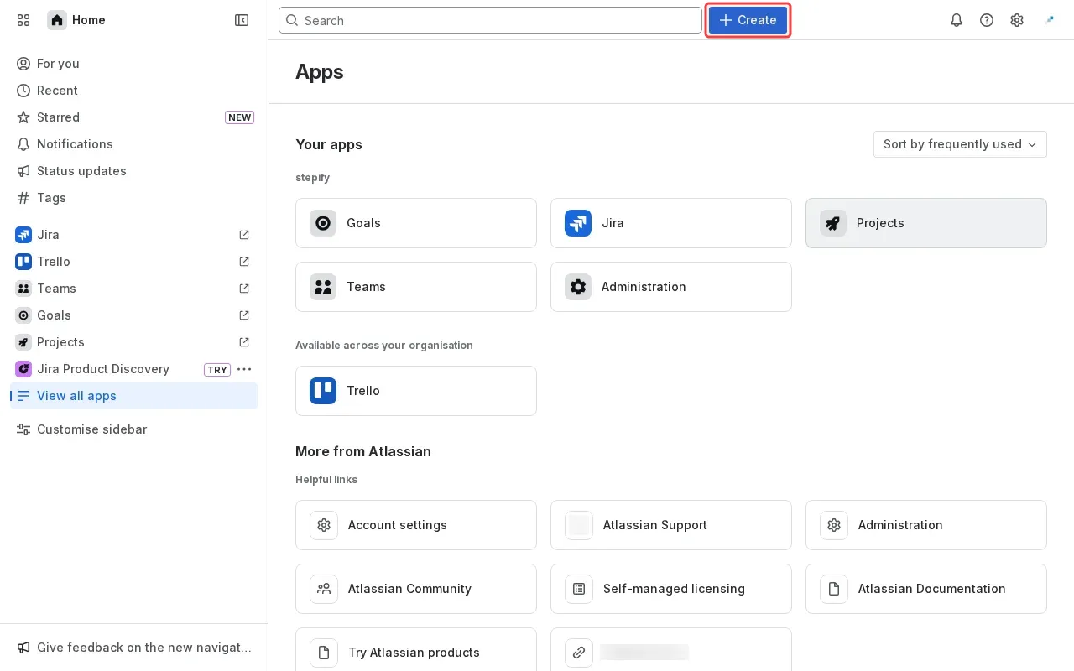The image size is (1074, 671).
Task: Go to Status updates in sidebar
Action: pyautogui.click(x=81, y=171)
